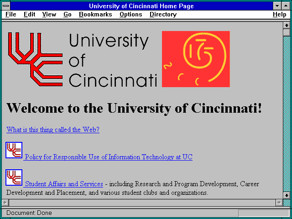Click the progress bar in status bar
Viewport: 292px width, 219px height.
click(x=264, y=213)
